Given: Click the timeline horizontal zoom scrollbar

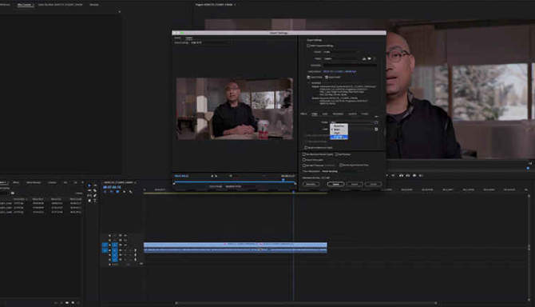Looking at the screenshot, I should tap(306, 302).
